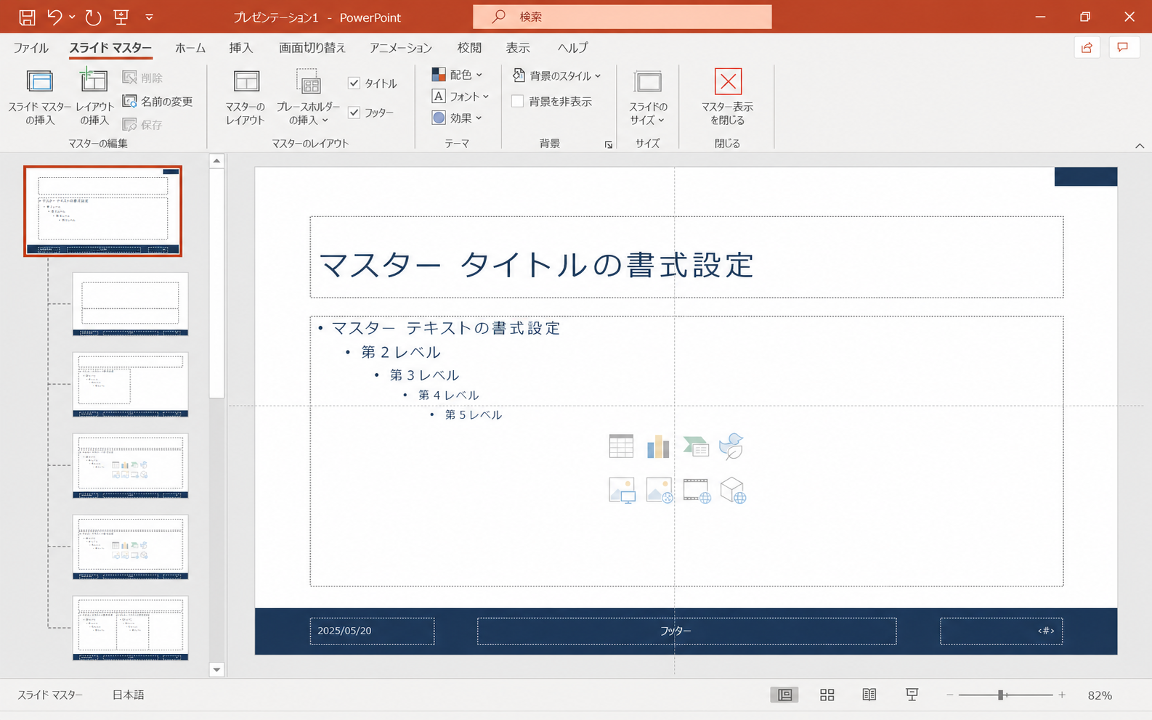Click the Save icon in quick access toolbar
Screen dimensions: 1152x720
pos(27,17)
